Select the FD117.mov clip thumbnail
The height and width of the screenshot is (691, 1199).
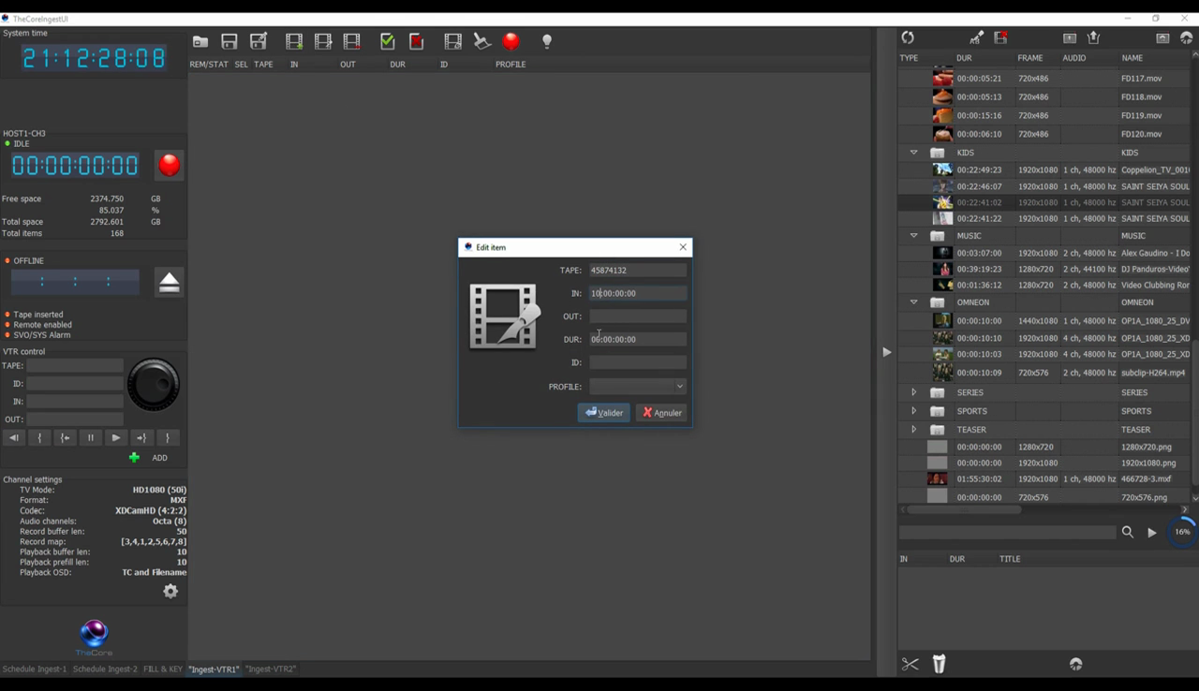click(942, 79)
